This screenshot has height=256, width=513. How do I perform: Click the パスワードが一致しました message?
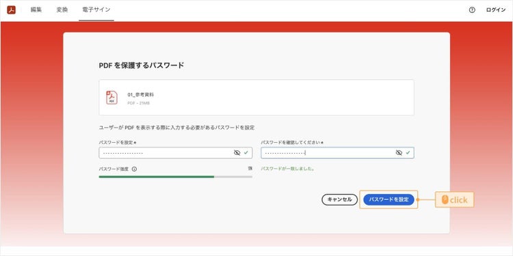click(x=287, y=169)
